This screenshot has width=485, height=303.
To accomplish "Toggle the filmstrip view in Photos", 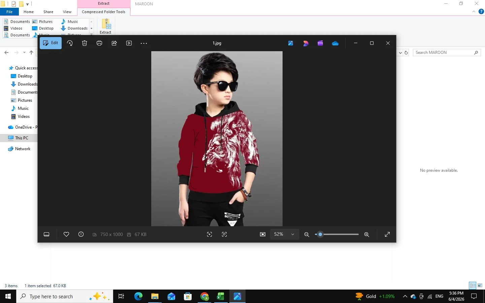I will [47, 234].
